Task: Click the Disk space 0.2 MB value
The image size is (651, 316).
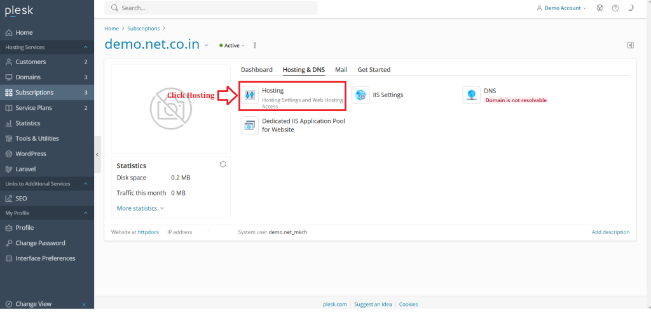Action: click(x=181, y=178)
